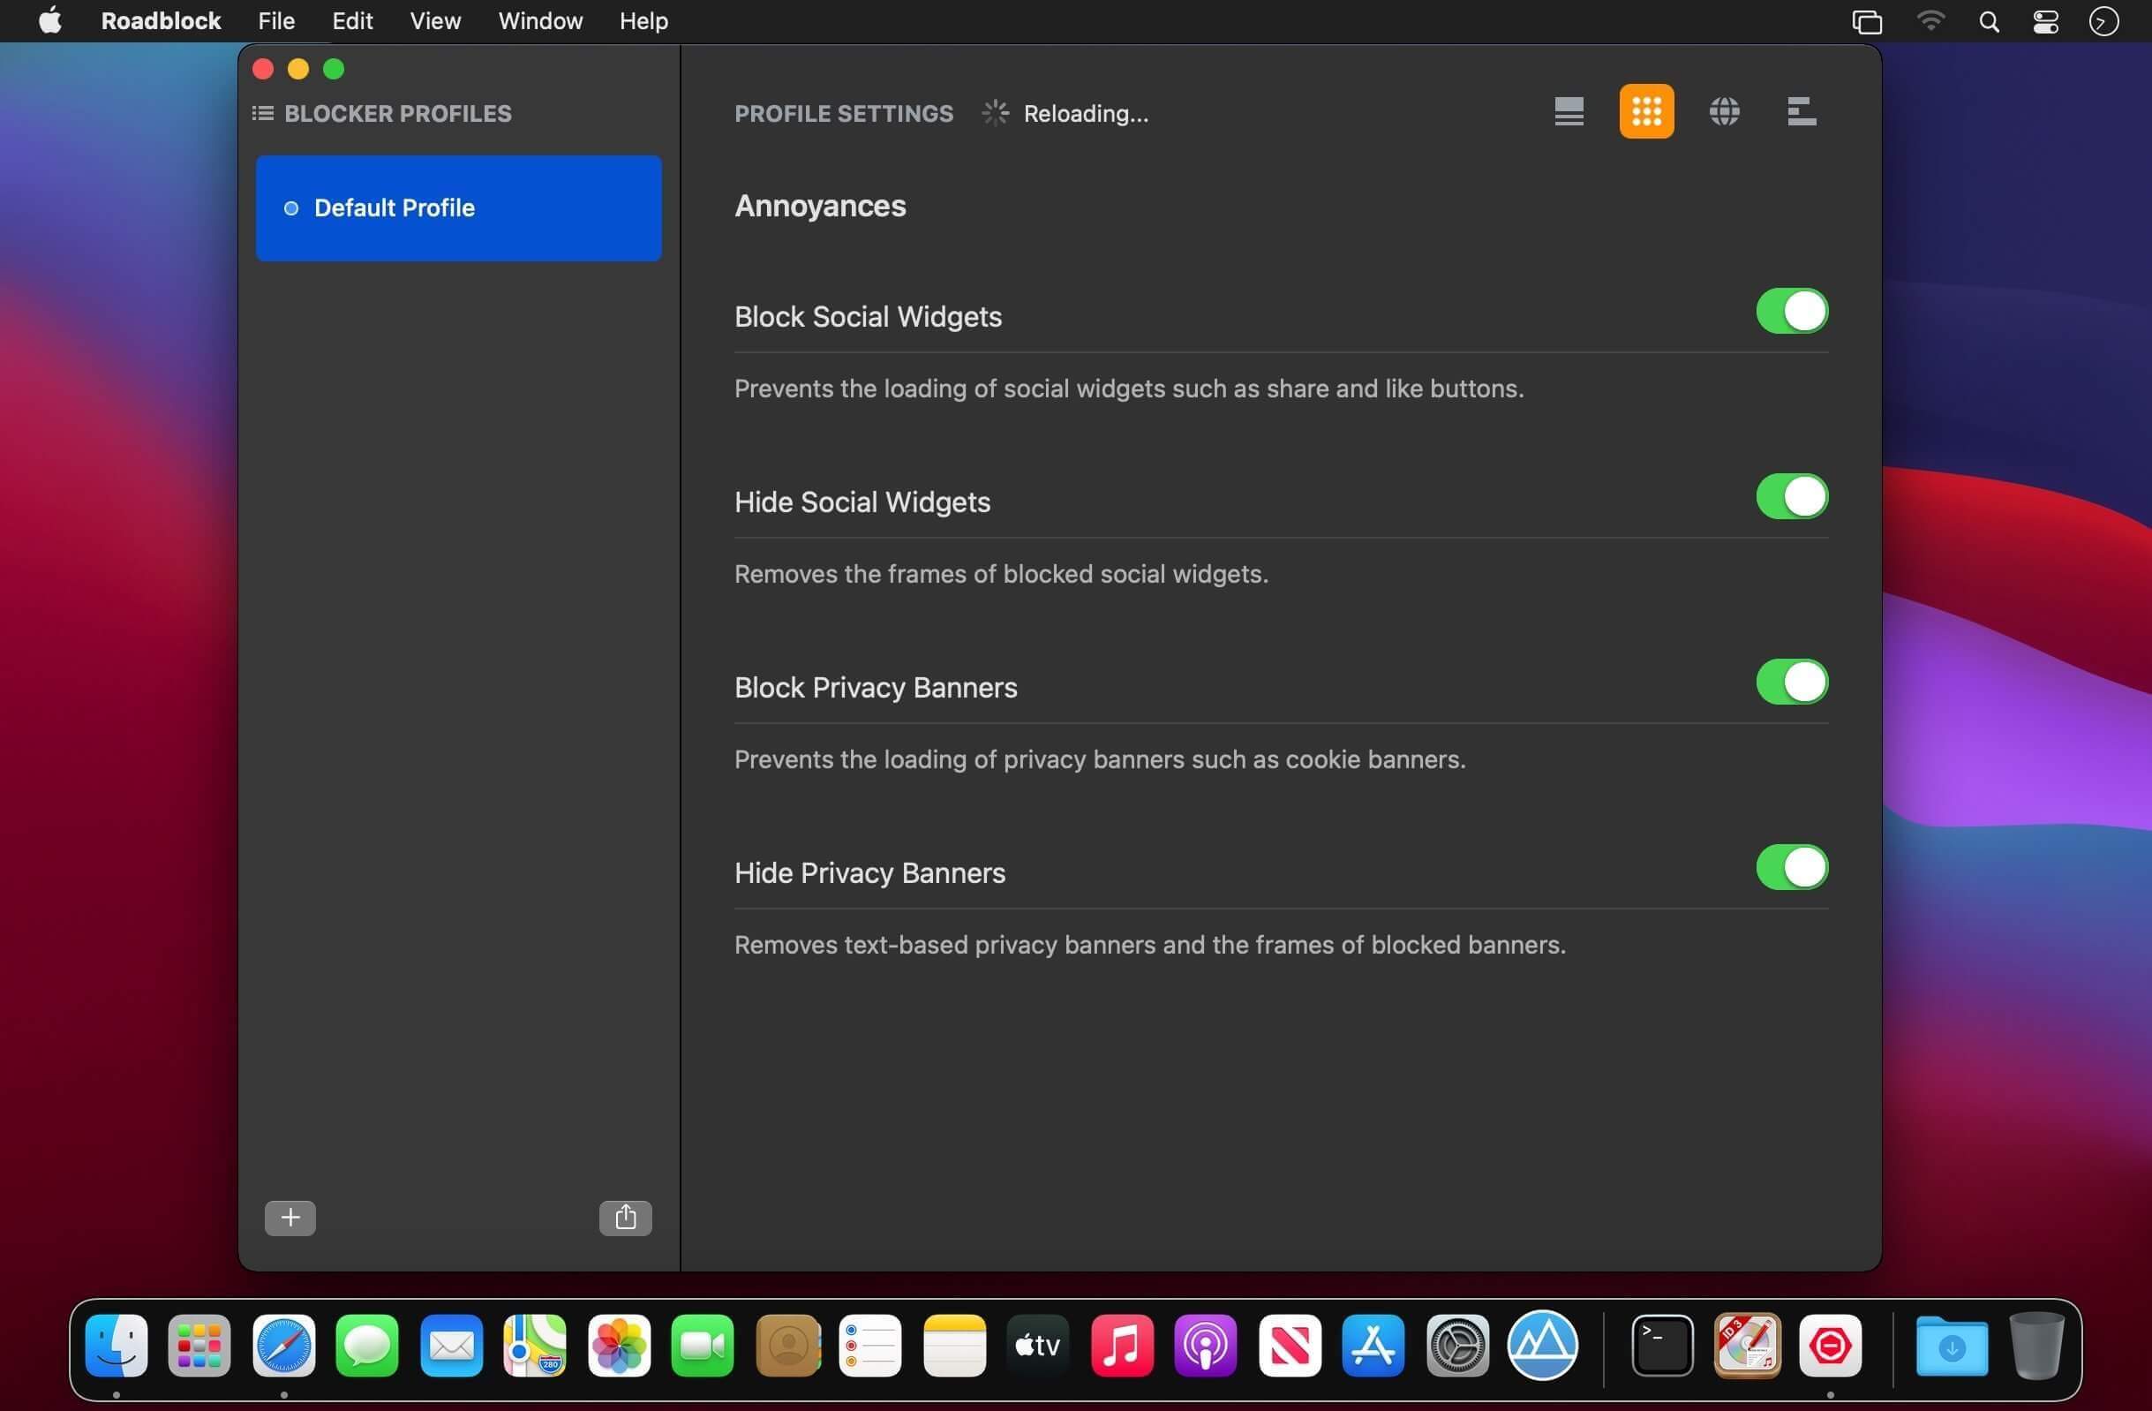
Task: Open the general settings list view icon
Action: [x=1569, y=111]
